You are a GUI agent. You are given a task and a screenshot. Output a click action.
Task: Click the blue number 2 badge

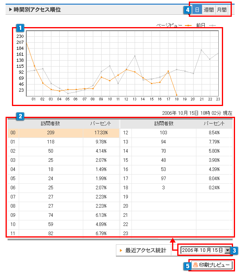point(20,117)
